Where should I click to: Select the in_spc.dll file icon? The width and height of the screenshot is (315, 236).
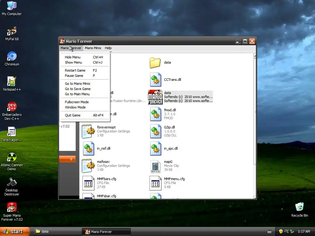click(x=155, y=148)
